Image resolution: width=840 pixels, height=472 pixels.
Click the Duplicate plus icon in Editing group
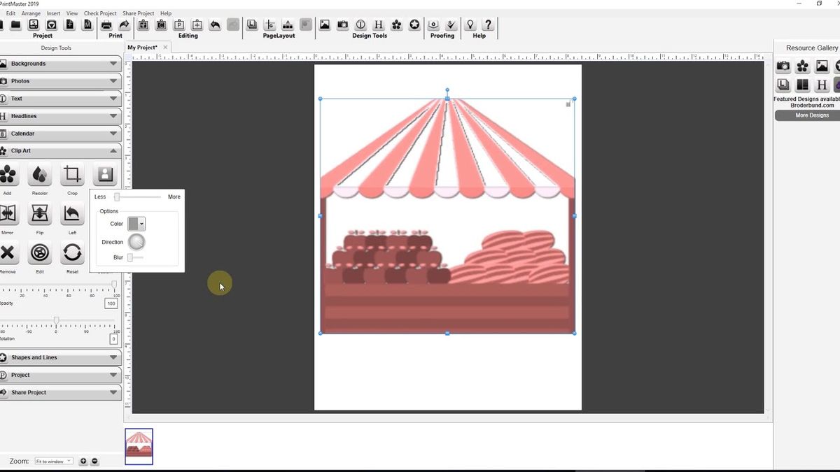197,24
